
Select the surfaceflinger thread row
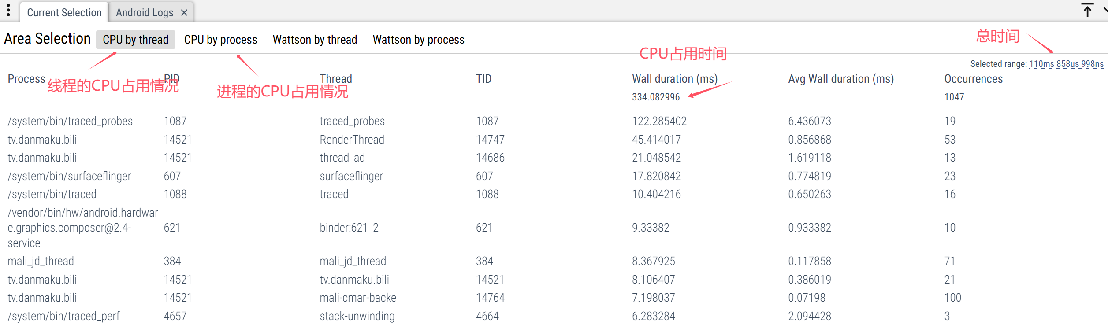351,176
